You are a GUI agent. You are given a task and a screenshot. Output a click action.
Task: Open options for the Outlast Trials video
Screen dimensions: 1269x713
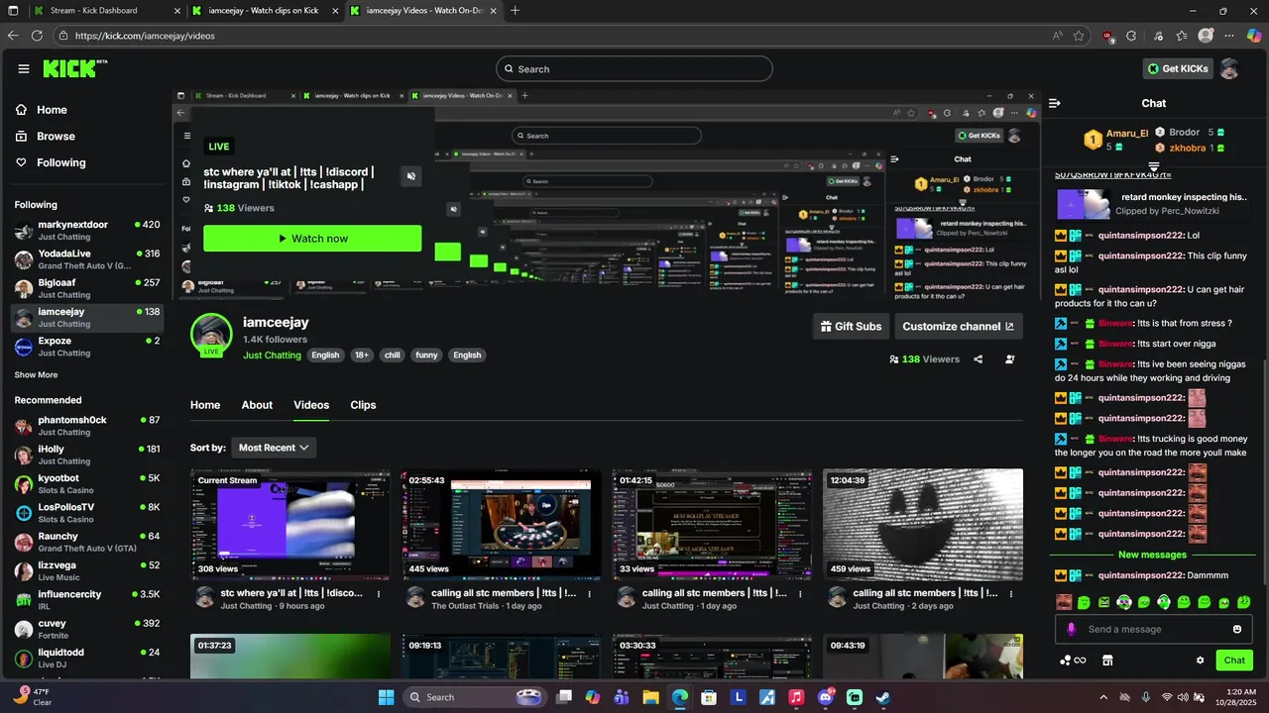[x=590, y=594]
